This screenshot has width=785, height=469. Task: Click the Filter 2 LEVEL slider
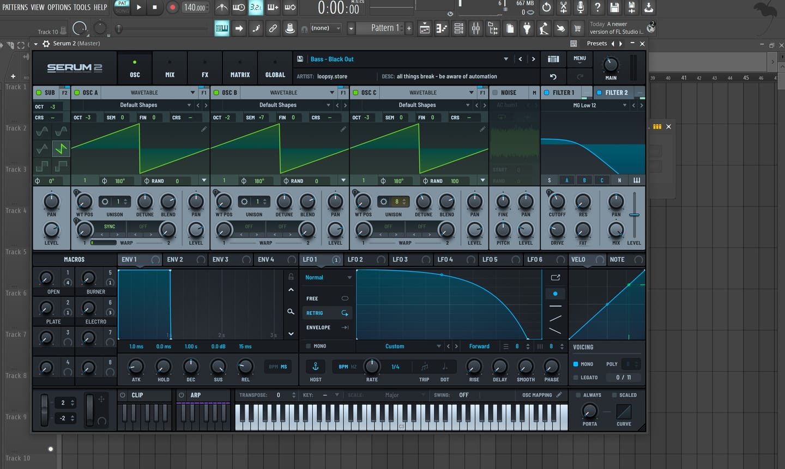click(634, 215)
